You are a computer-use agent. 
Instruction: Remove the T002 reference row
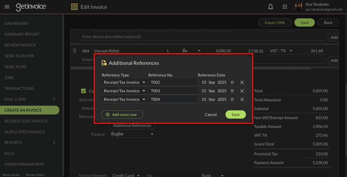[242, 82]
